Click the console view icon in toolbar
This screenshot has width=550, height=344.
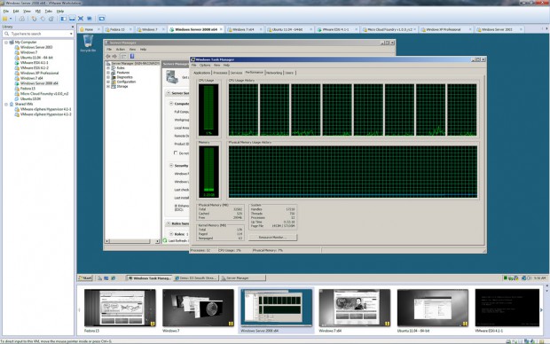click(102, 19)
